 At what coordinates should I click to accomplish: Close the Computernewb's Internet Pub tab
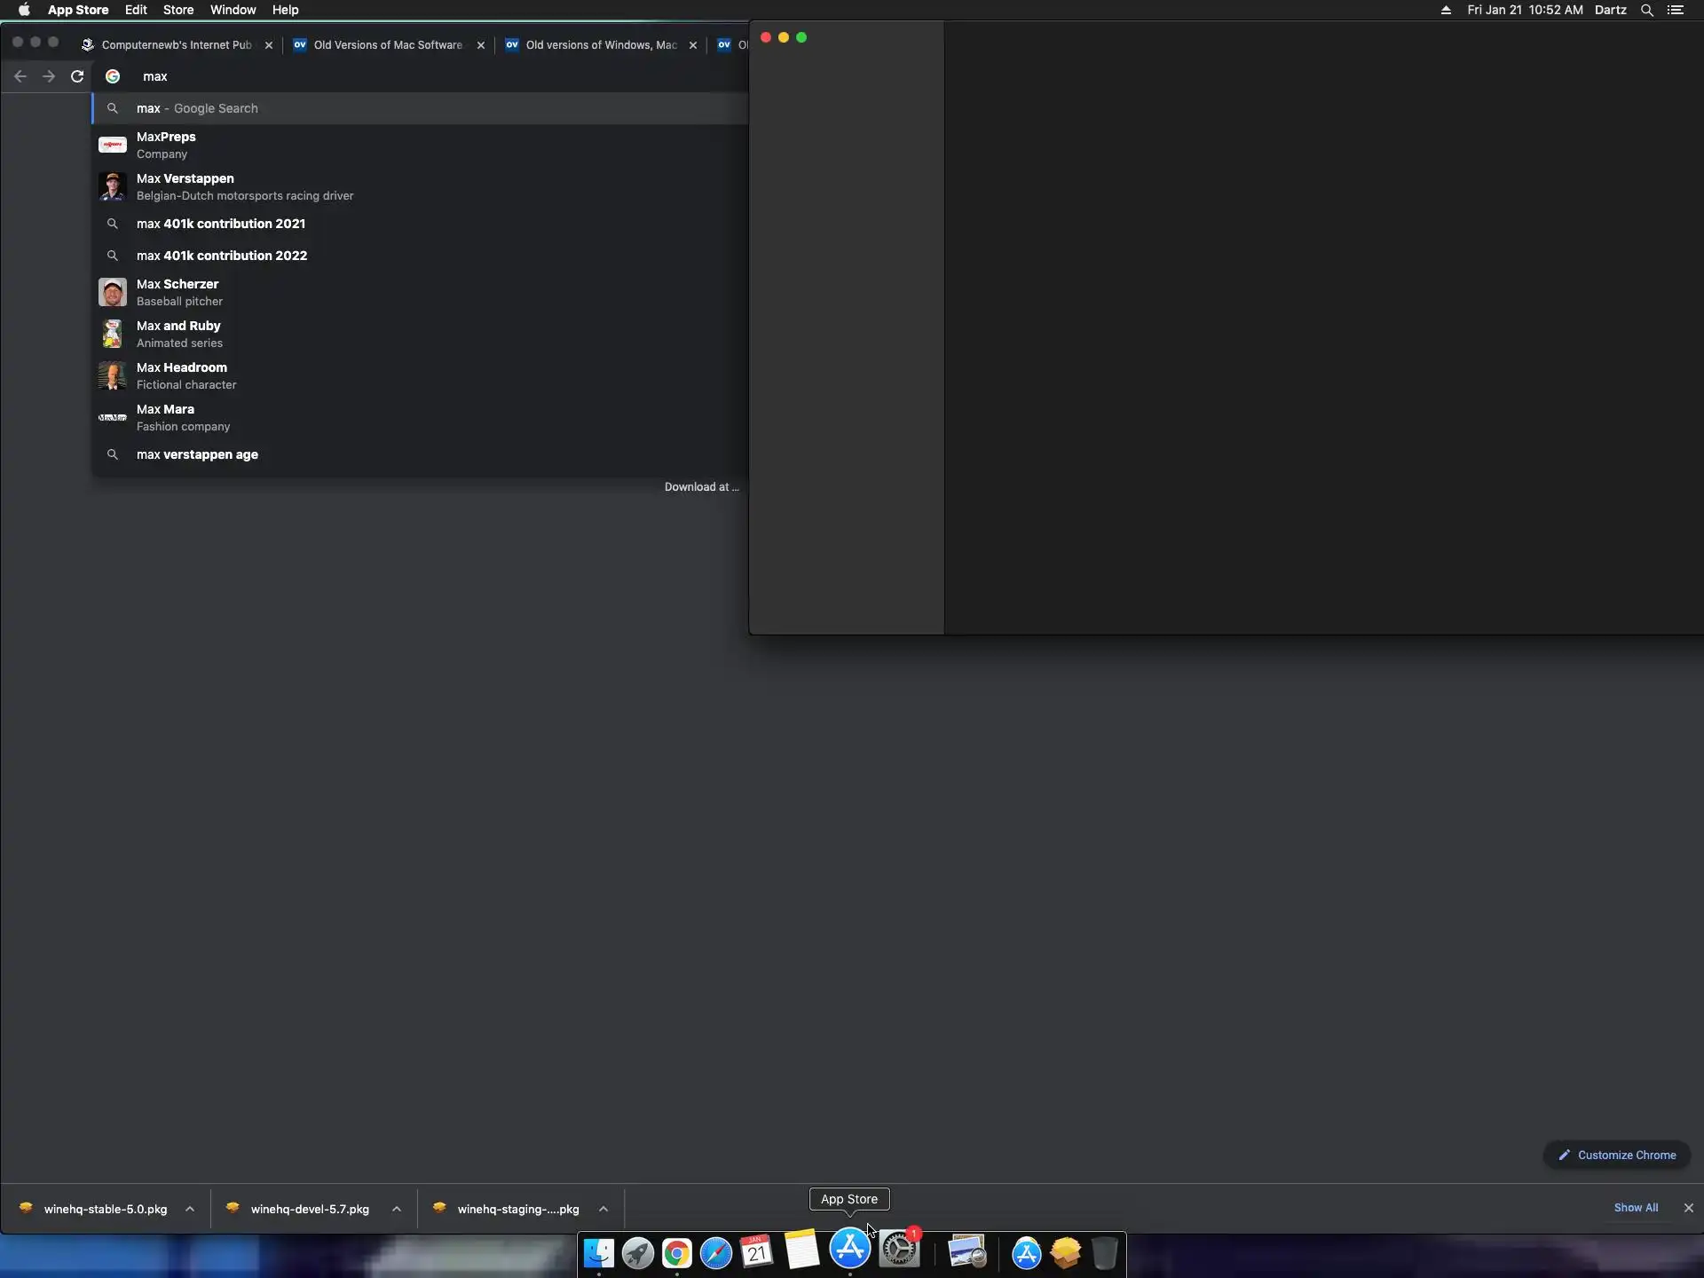pos(269,45)
